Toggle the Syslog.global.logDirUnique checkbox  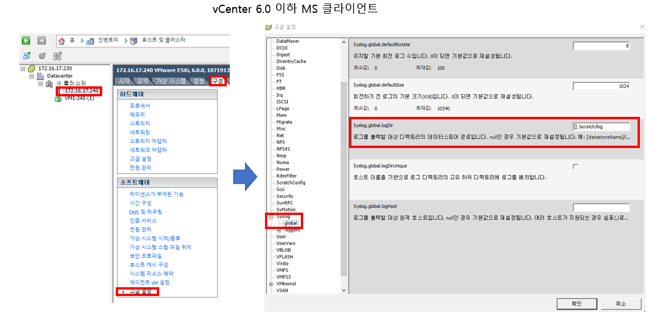pos(576,166)
